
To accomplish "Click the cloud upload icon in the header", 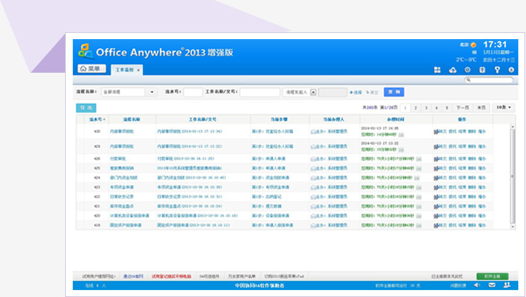I will coord(452,70).
